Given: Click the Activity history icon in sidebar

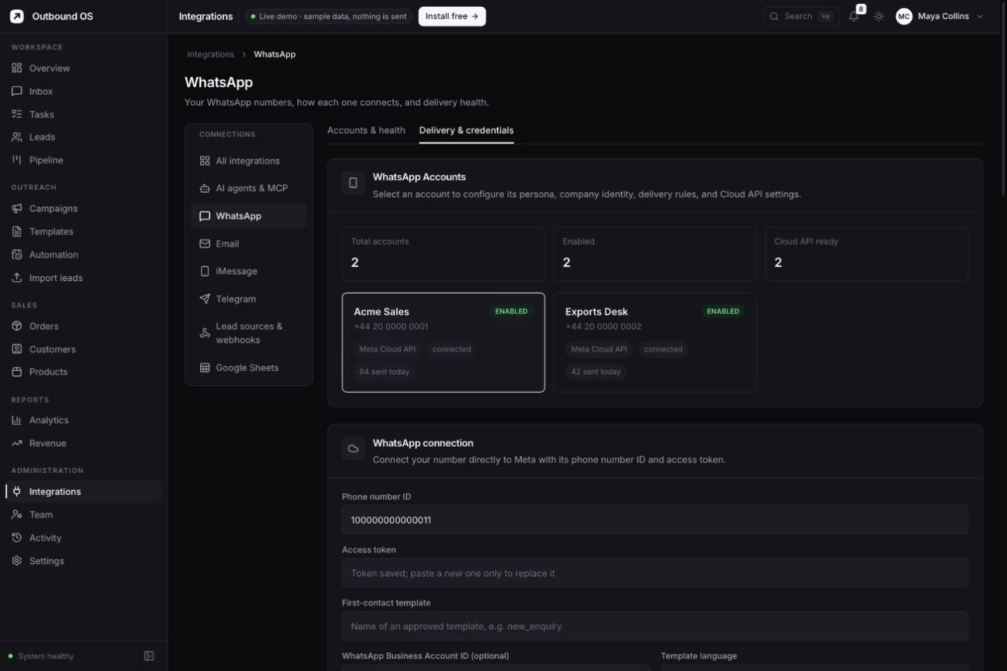Looking at the screenshot, I should point(17,538).
